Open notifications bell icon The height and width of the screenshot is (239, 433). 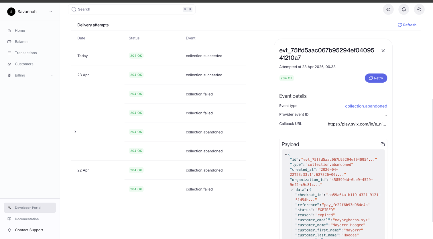pos(404,9)
